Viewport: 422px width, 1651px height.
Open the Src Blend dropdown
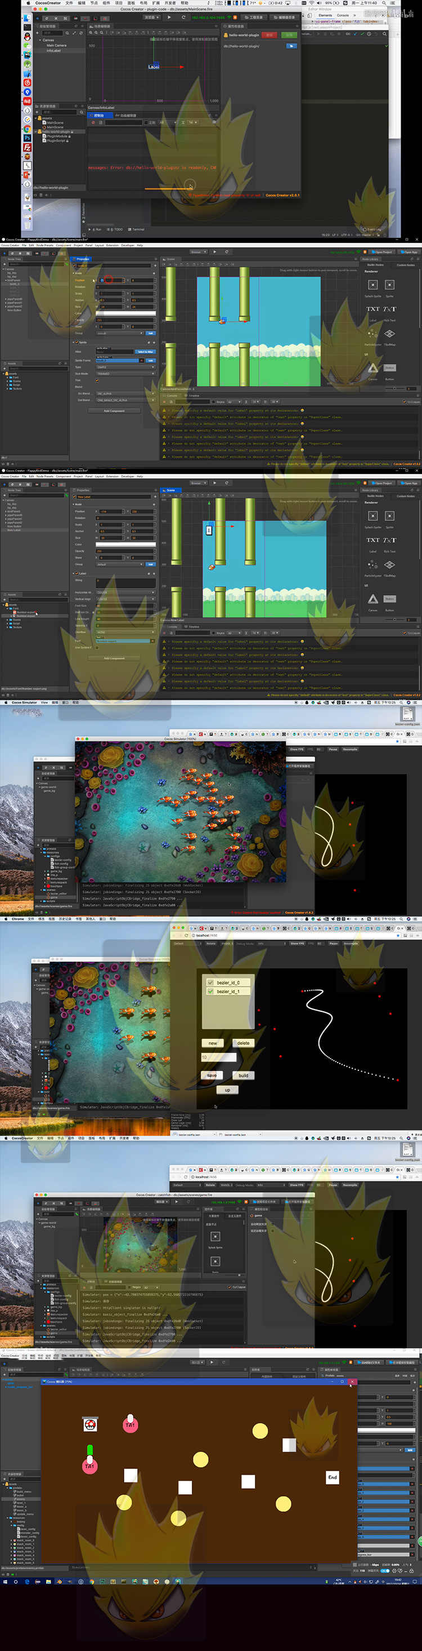pyautogui.click(x=125, y=393)
